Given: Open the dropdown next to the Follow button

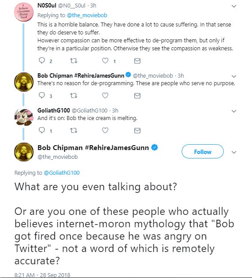Looking at the screenshot, I should [x=234, y=152].
